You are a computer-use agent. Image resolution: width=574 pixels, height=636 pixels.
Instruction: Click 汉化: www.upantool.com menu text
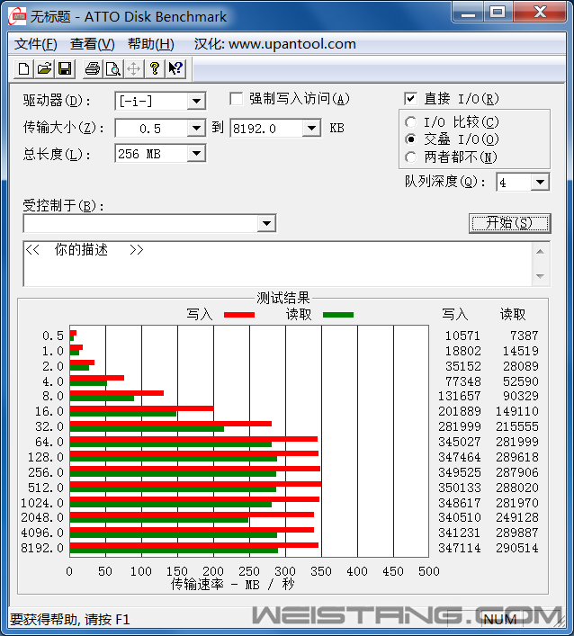(x=275, y=44)
